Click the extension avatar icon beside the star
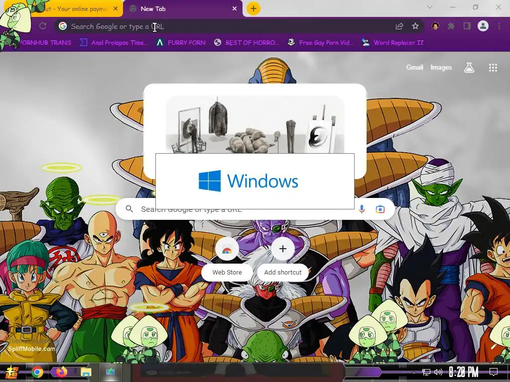This screenshot has height=382, width=510. (x=435, y=26)
